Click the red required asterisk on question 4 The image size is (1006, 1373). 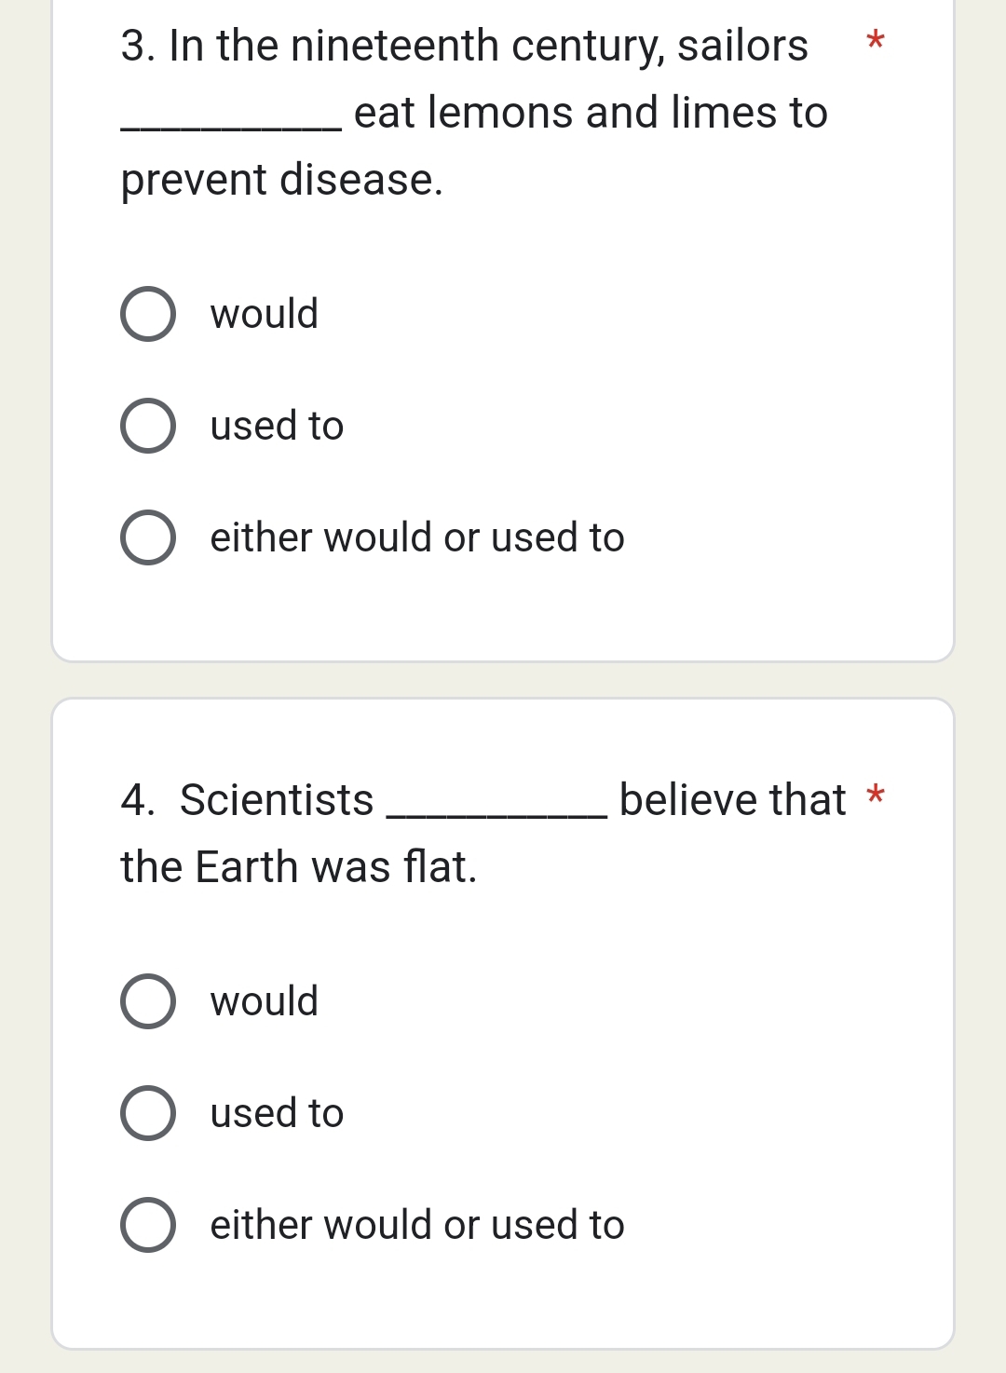pos(875,796)
